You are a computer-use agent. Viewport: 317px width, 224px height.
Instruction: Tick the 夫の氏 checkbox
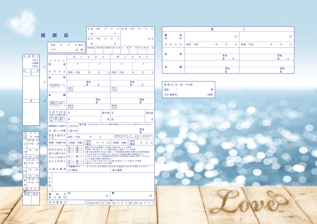[69, 126]
